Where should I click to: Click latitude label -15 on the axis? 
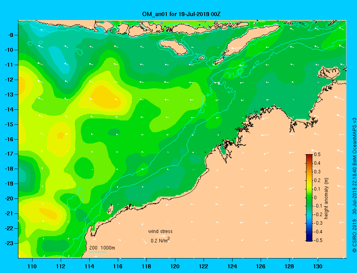click(9, 124)
